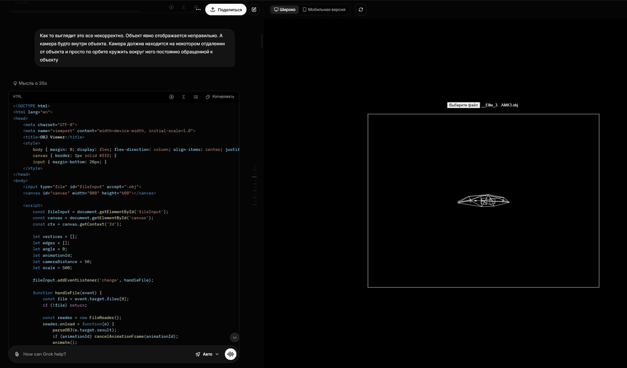
Task: Click the wireframe object on the canvas
Action: [x=483, y=200]
